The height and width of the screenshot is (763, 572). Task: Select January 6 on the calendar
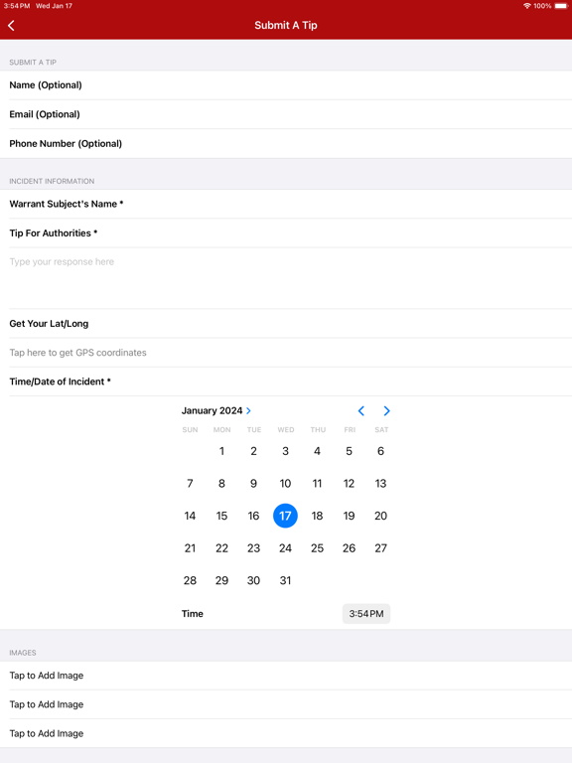[x=381, y=451]
